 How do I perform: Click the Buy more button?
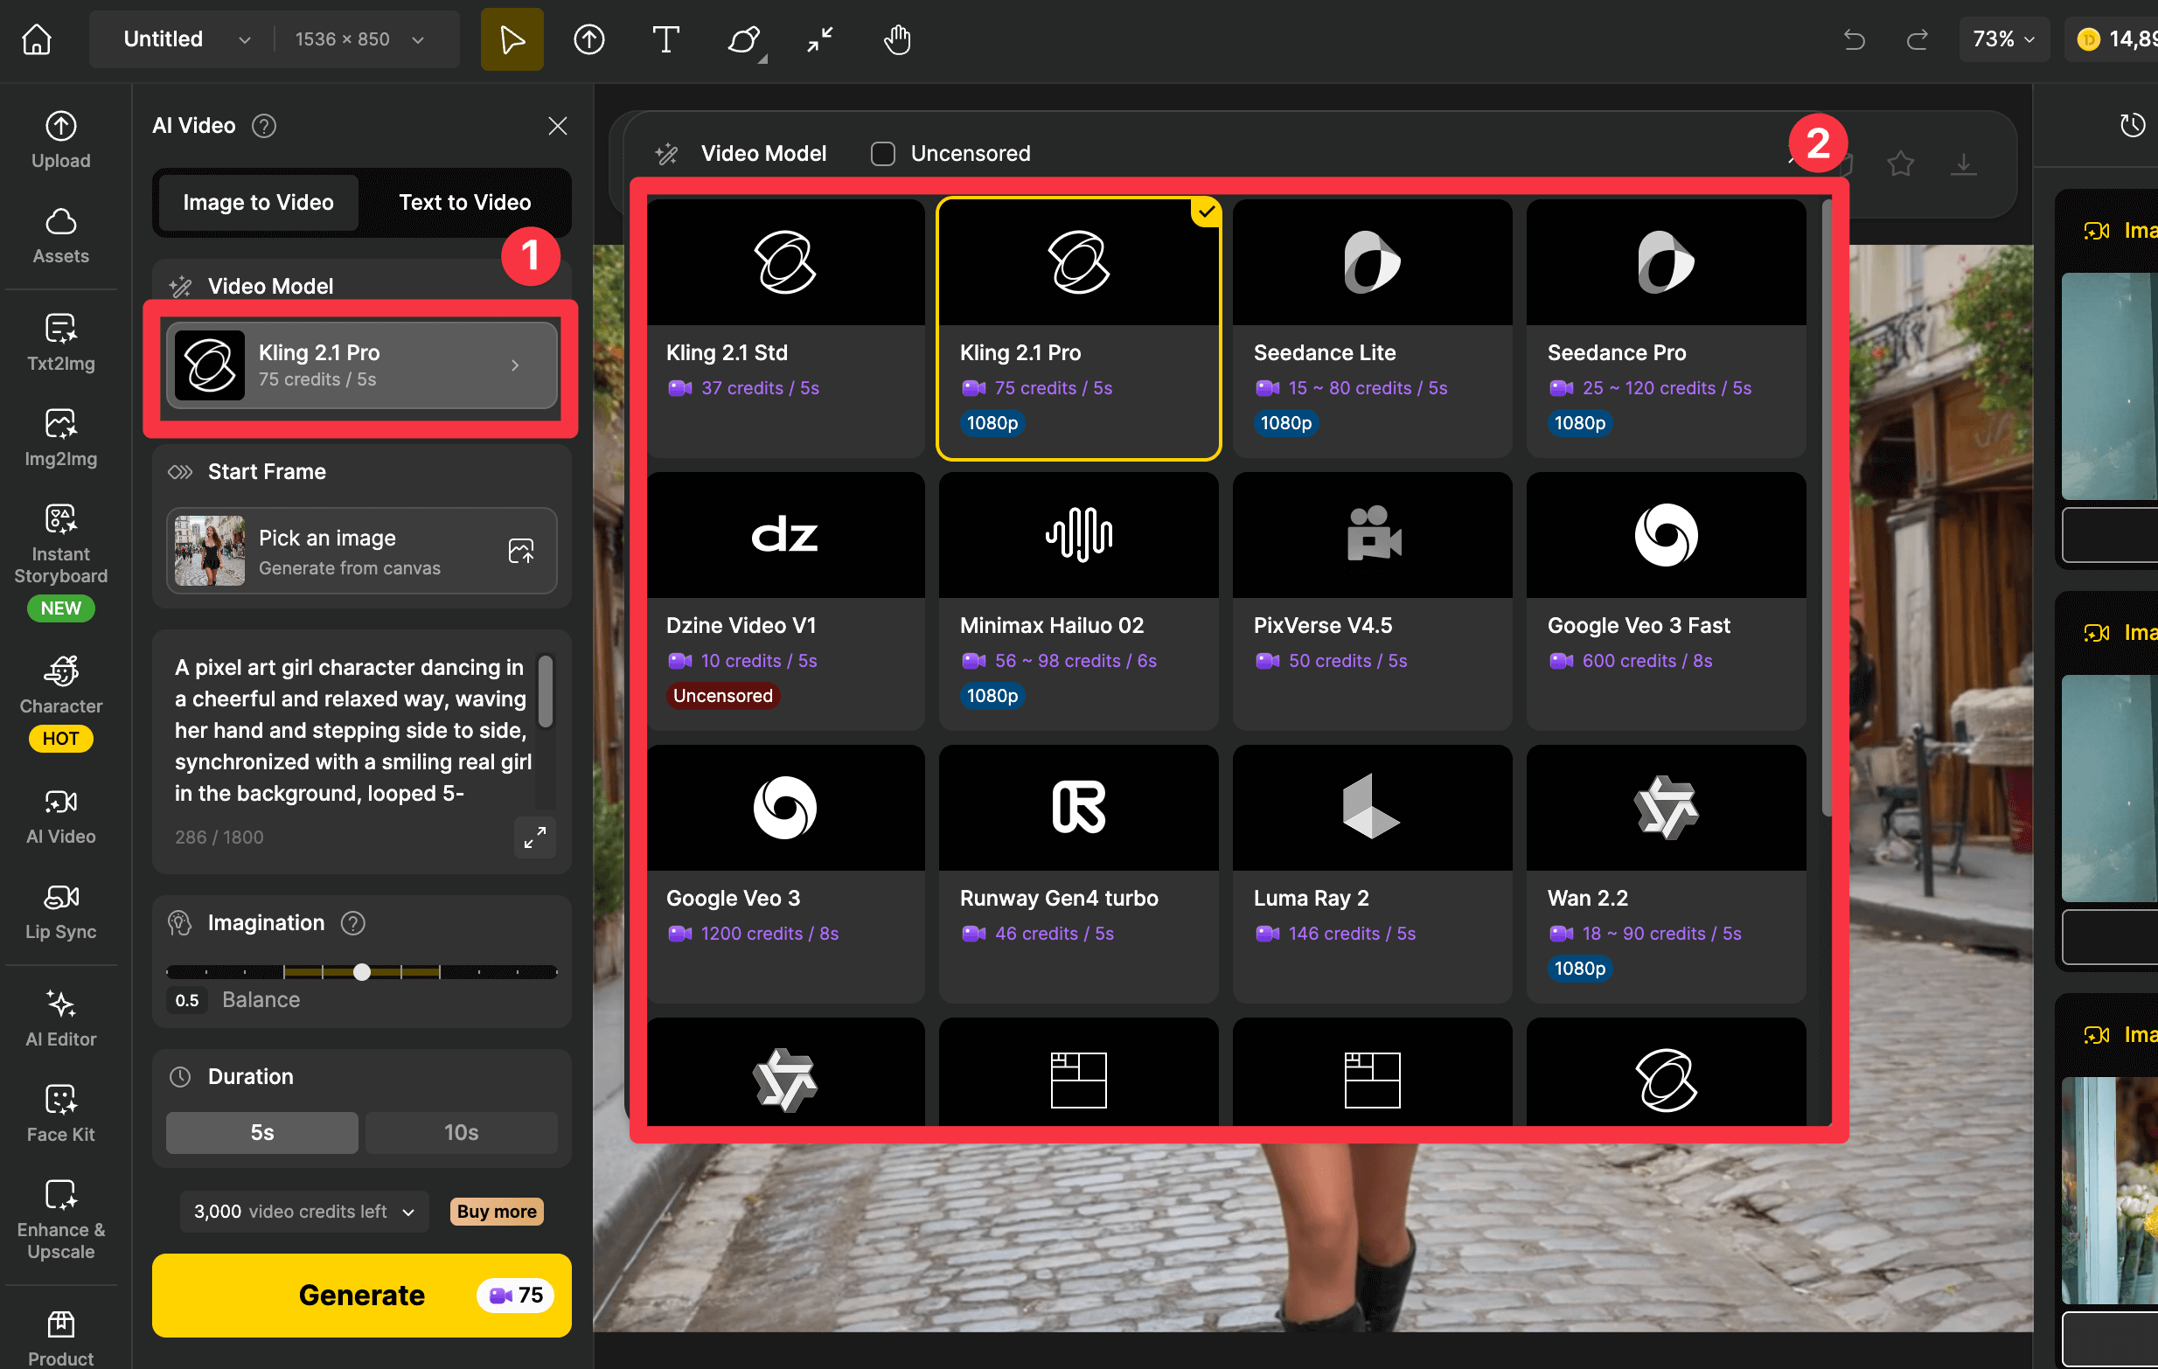click(x=496, y=1212)
